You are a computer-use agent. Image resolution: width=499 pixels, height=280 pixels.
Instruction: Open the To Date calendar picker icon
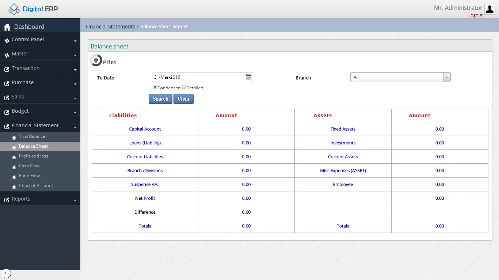[249, 77]
